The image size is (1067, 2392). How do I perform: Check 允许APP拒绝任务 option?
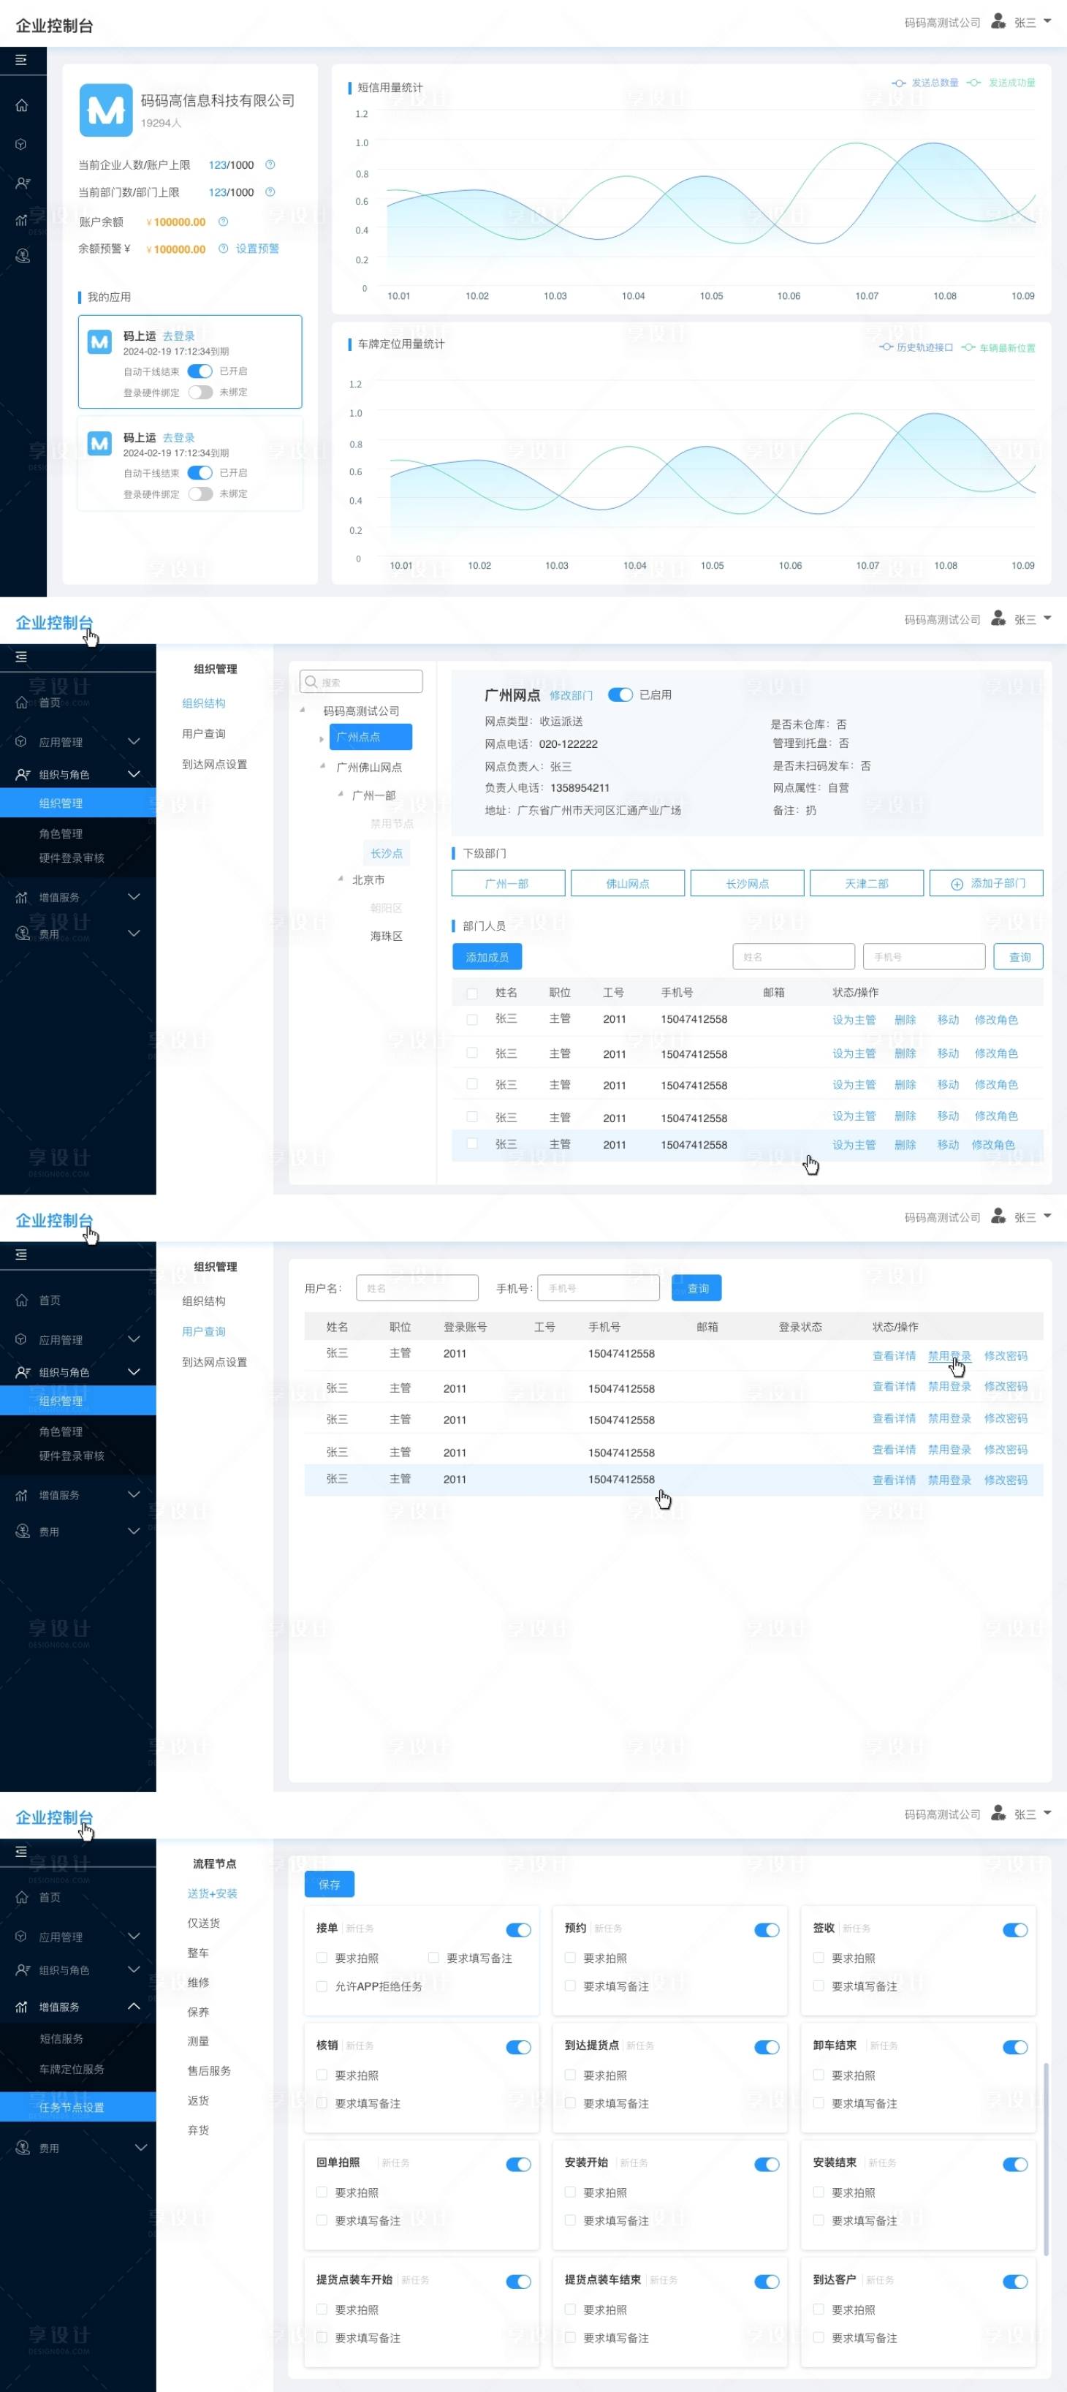pos(322,1986)
